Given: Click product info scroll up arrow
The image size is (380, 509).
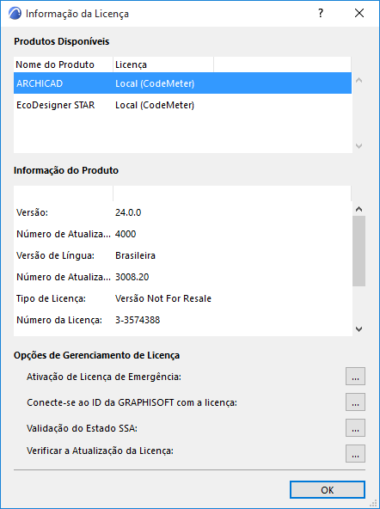Looking at the screenshot, I should point(359,209).
